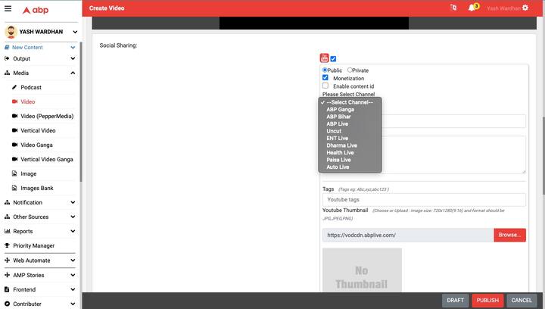
Task: Uncheck the YouTube sharing checkbox
Action: point(333,59)
